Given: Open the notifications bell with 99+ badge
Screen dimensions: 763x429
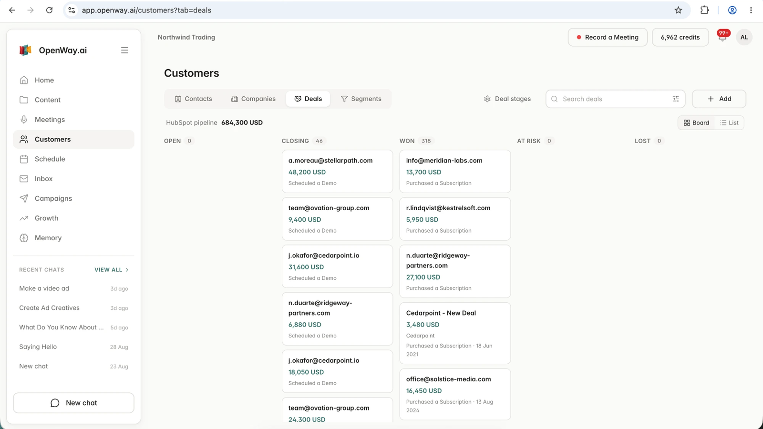Looking at the screenshot, I should tap(723, 37).
